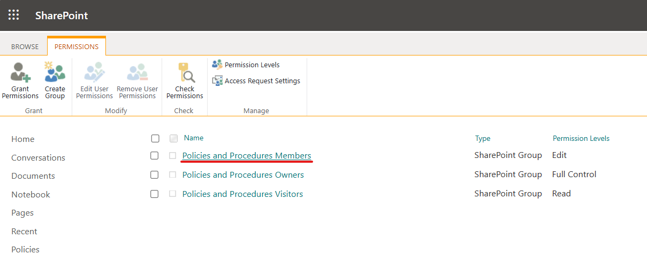Click the Edit User Permissions icon
The height and width of the screenshot is (262, 647).
[x=94, y=72]
